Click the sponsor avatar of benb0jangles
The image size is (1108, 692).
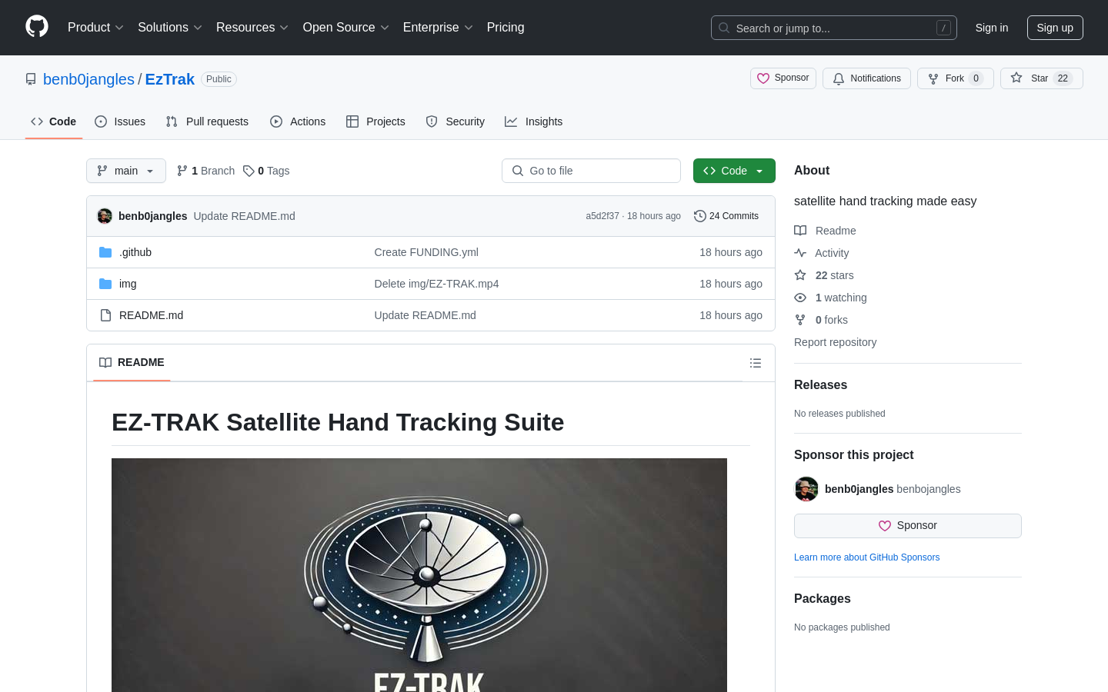click(806, 489)
